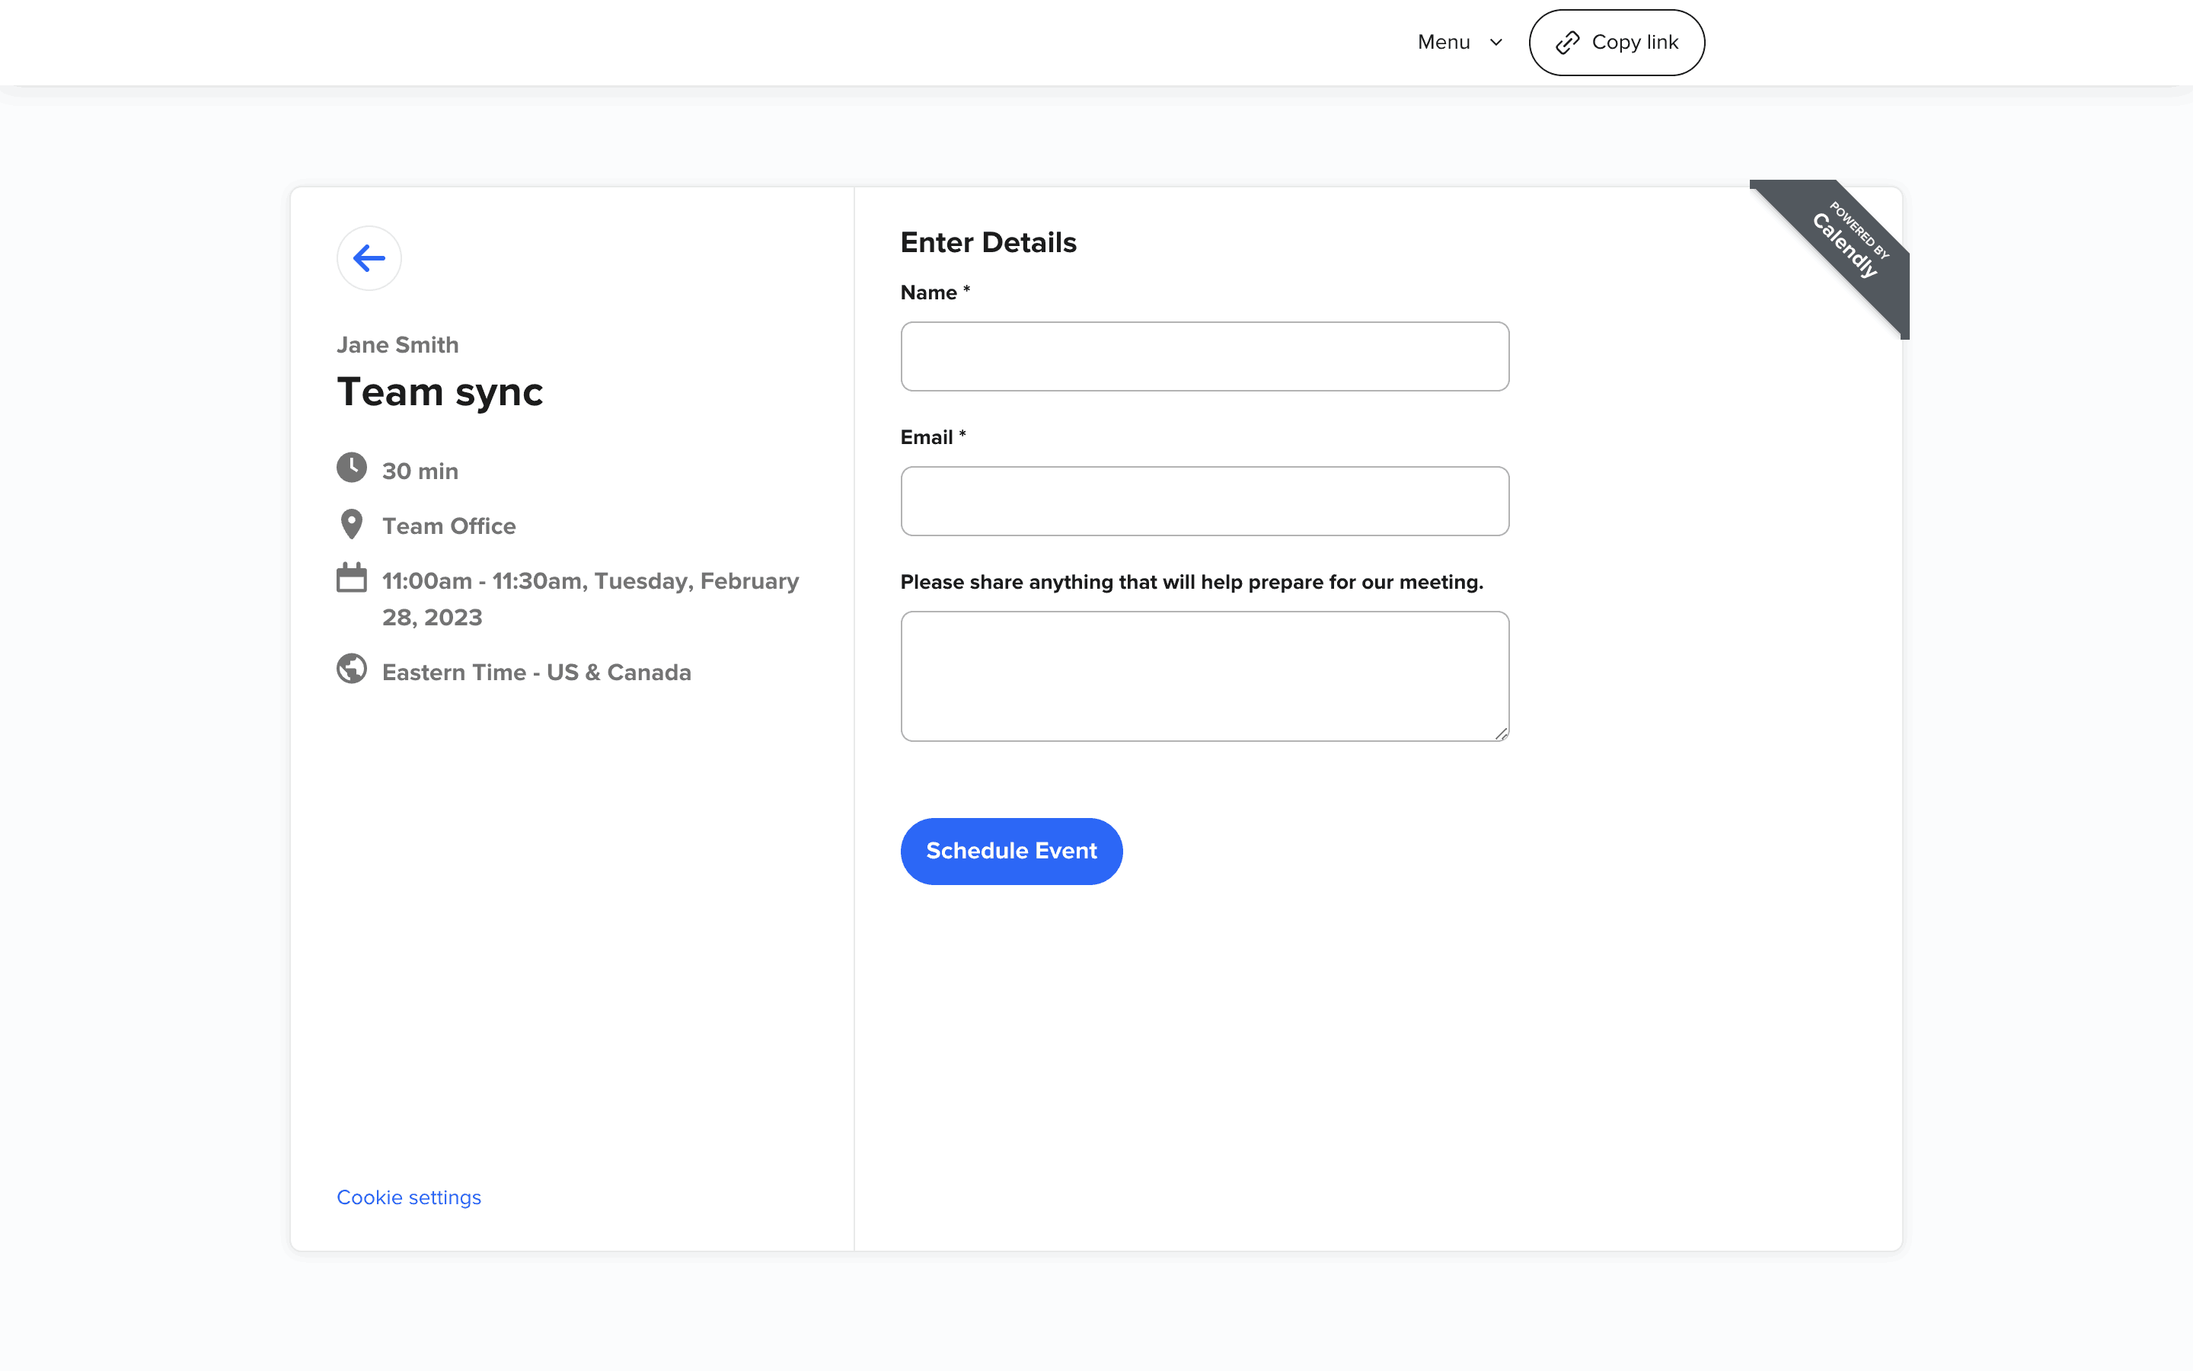This screenshot has height=1371, width=2193.
Task: Focus the Email input field
Action: (1205, 501)
